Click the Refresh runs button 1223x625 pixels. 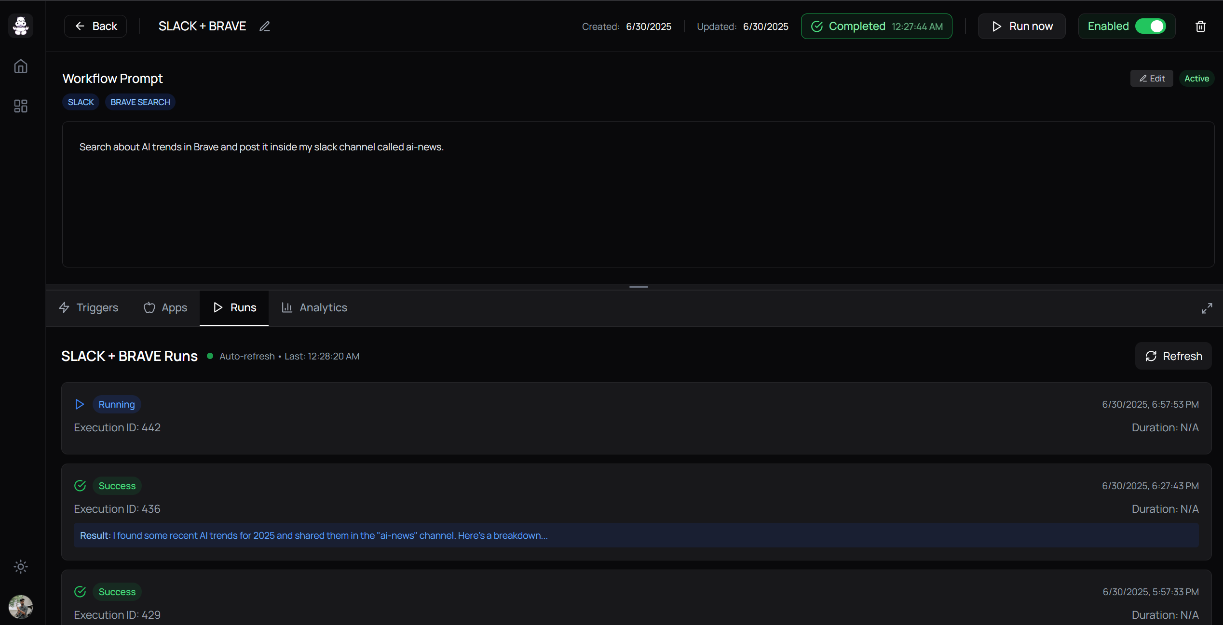pos(1173,356)
